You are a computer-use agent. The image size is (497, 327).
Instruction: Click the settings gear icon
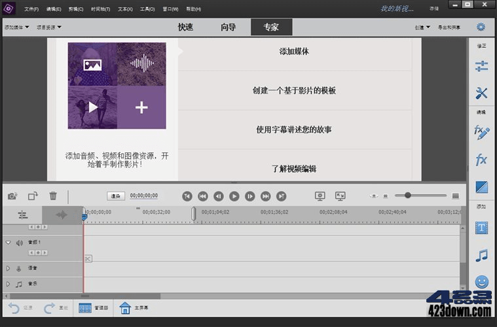(481, 27)
